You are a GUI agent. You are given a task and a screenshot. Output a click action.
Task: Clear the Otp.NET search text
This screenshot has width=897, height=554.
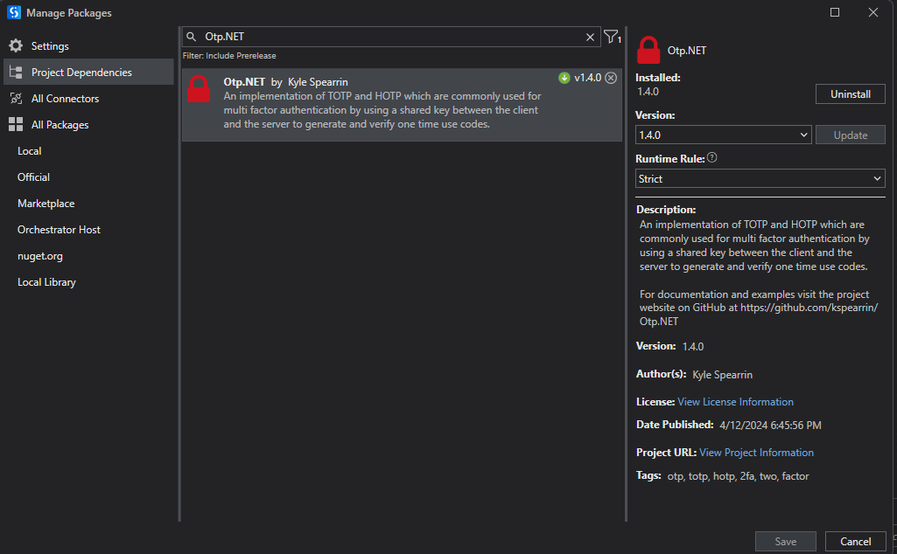point(590,37)
